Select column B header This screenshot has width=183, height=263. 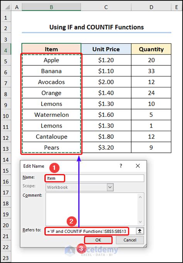pyautogui.click(x=51, y=7)
